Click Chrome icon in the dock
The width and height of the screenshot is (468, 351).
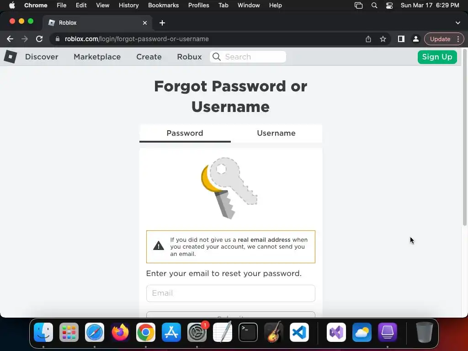coord(146,332)
